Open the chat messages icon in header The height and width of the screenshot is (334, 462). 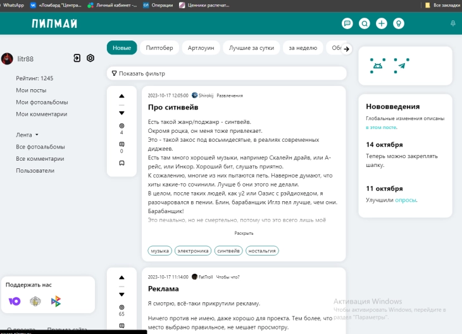[347, 23]
